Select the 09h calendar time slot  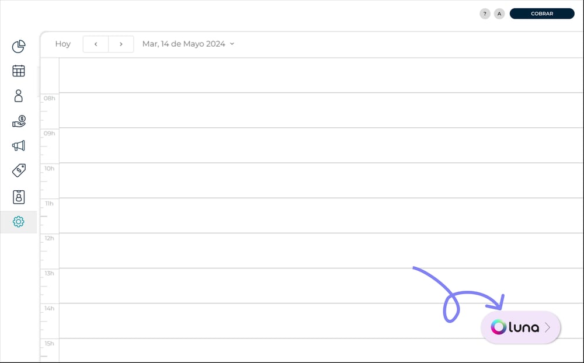tap(321, 145)
